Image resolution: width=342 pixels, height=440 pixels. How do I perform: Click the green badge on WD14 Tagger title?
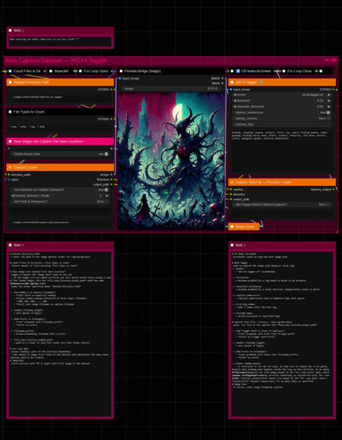[x=261, y=82]
